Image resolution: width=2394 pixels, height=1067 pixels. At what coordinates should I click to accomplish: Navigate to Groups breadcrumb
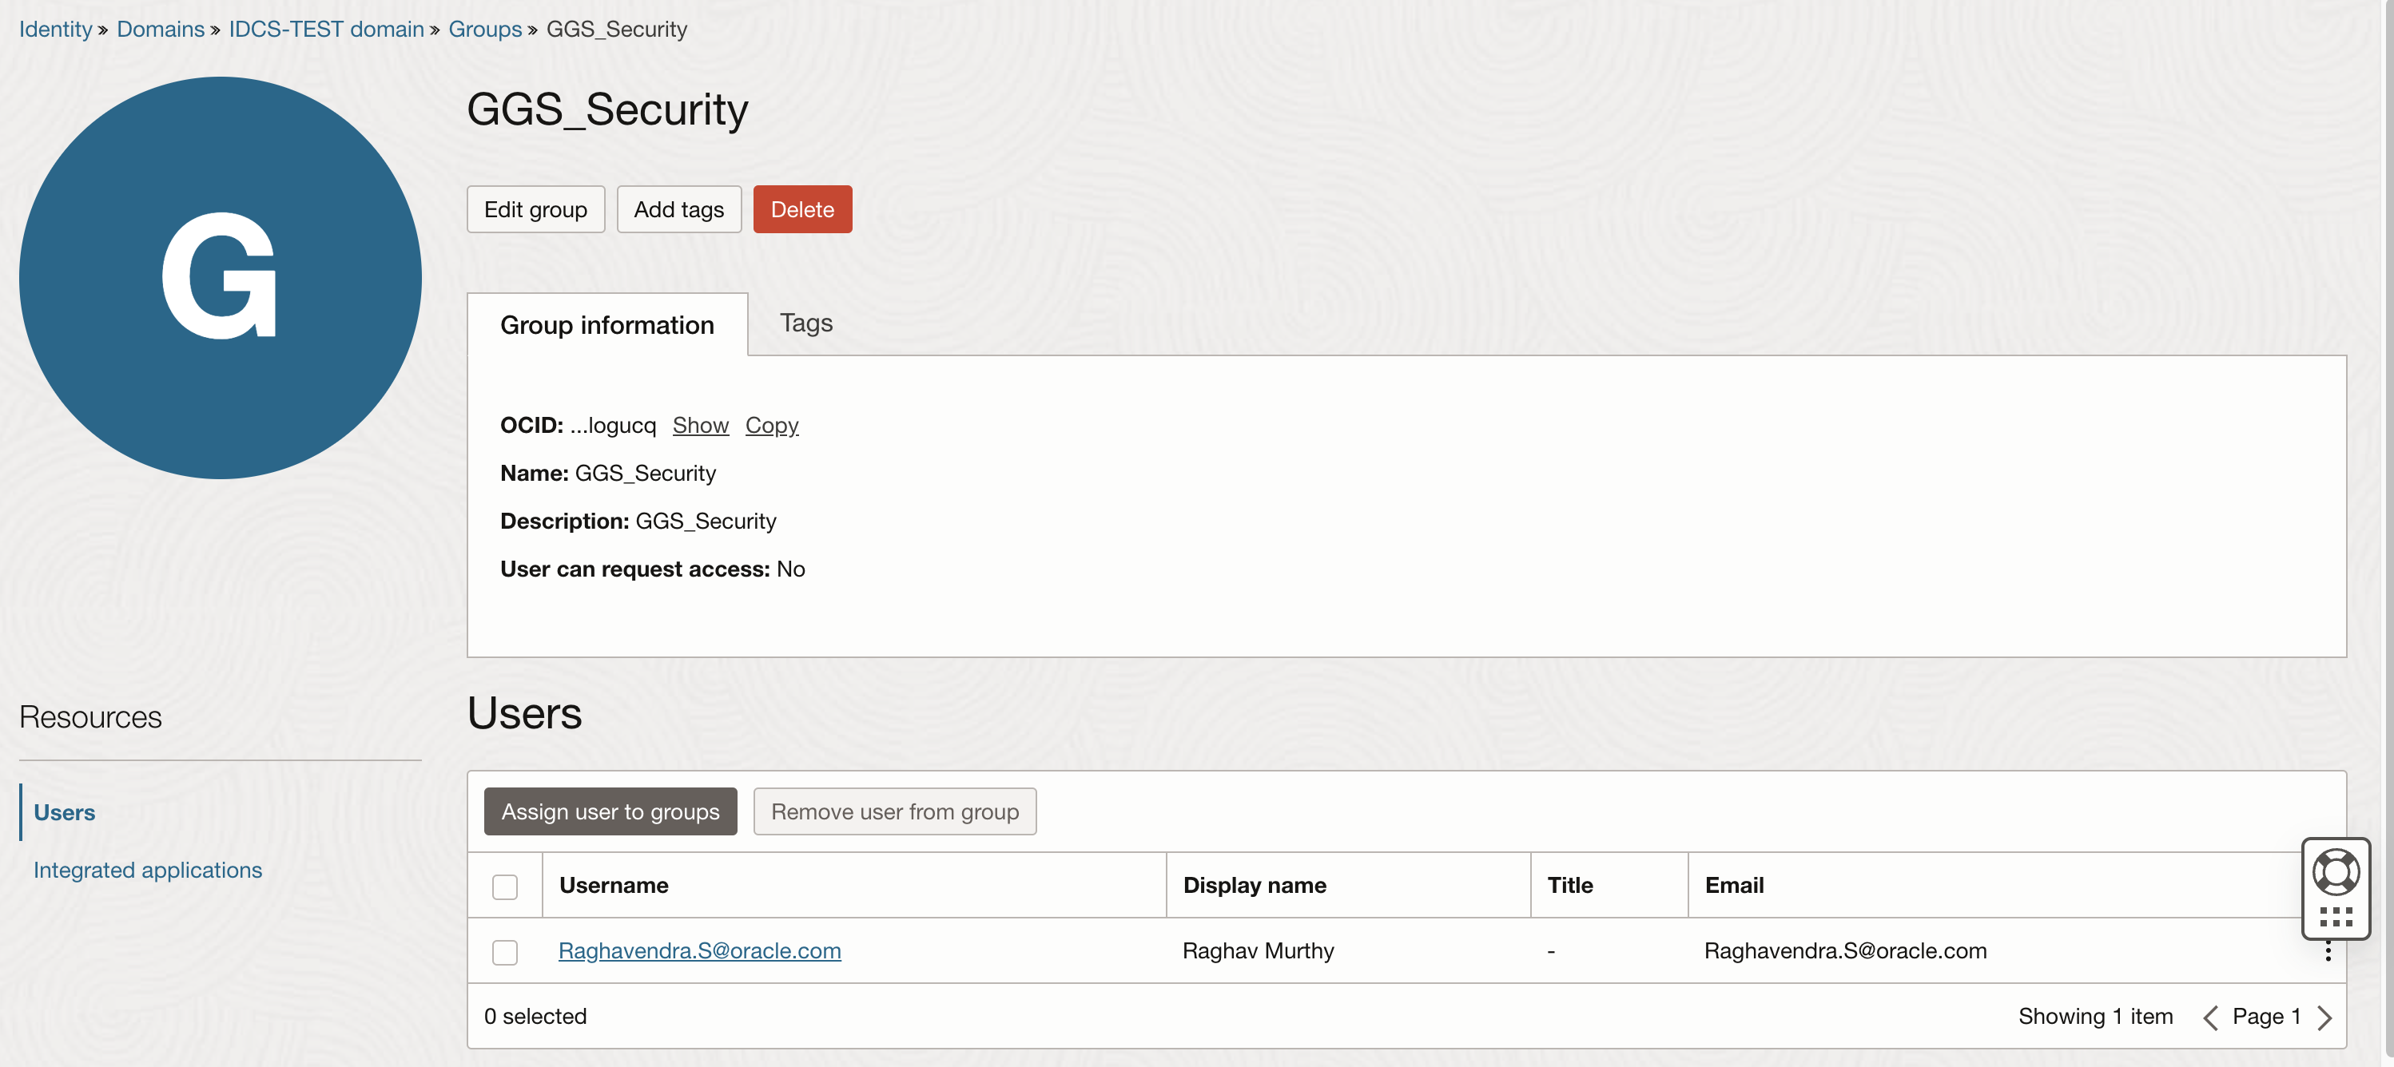pyautogui.click(x=484, y=29)
